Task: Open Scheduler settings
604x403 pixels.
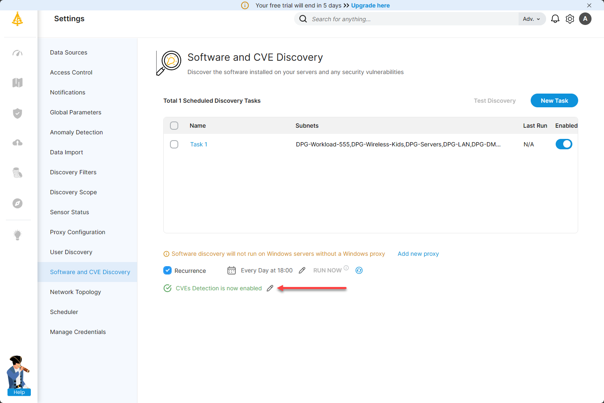Action: [x=64, y=312]
